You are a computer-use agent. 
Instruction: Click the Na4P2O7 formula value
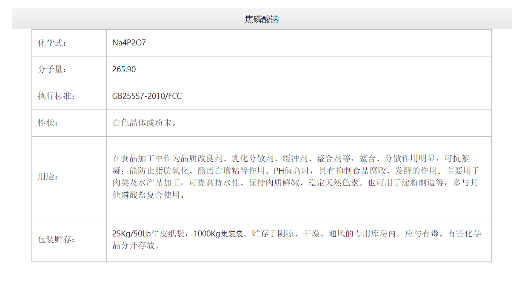point(129,43)
